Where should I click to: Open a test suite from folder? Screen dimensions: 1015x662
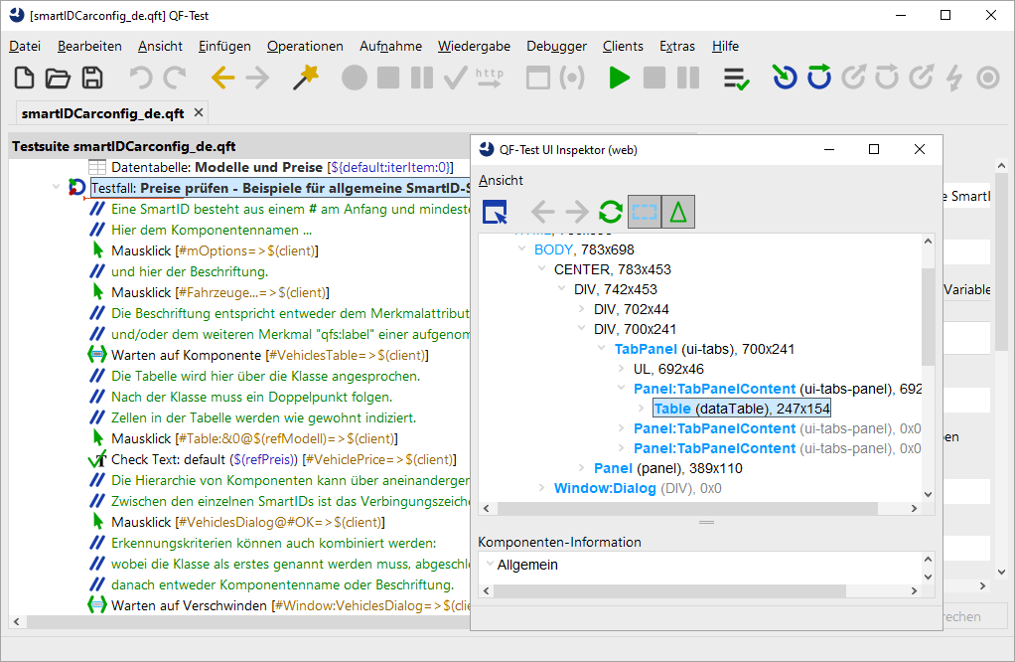[x=58, y=78]
